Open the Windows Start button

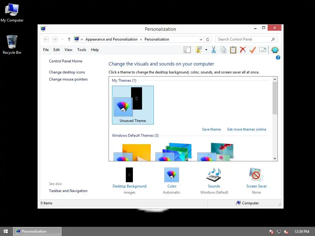6,231
